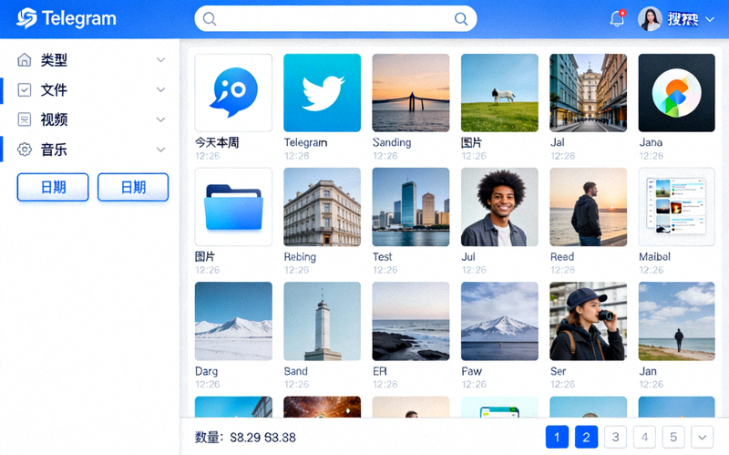This screenshot has height=455, width=729.
Task: Click the Telegram logo icon in header
Action: (x=26, y=18)
